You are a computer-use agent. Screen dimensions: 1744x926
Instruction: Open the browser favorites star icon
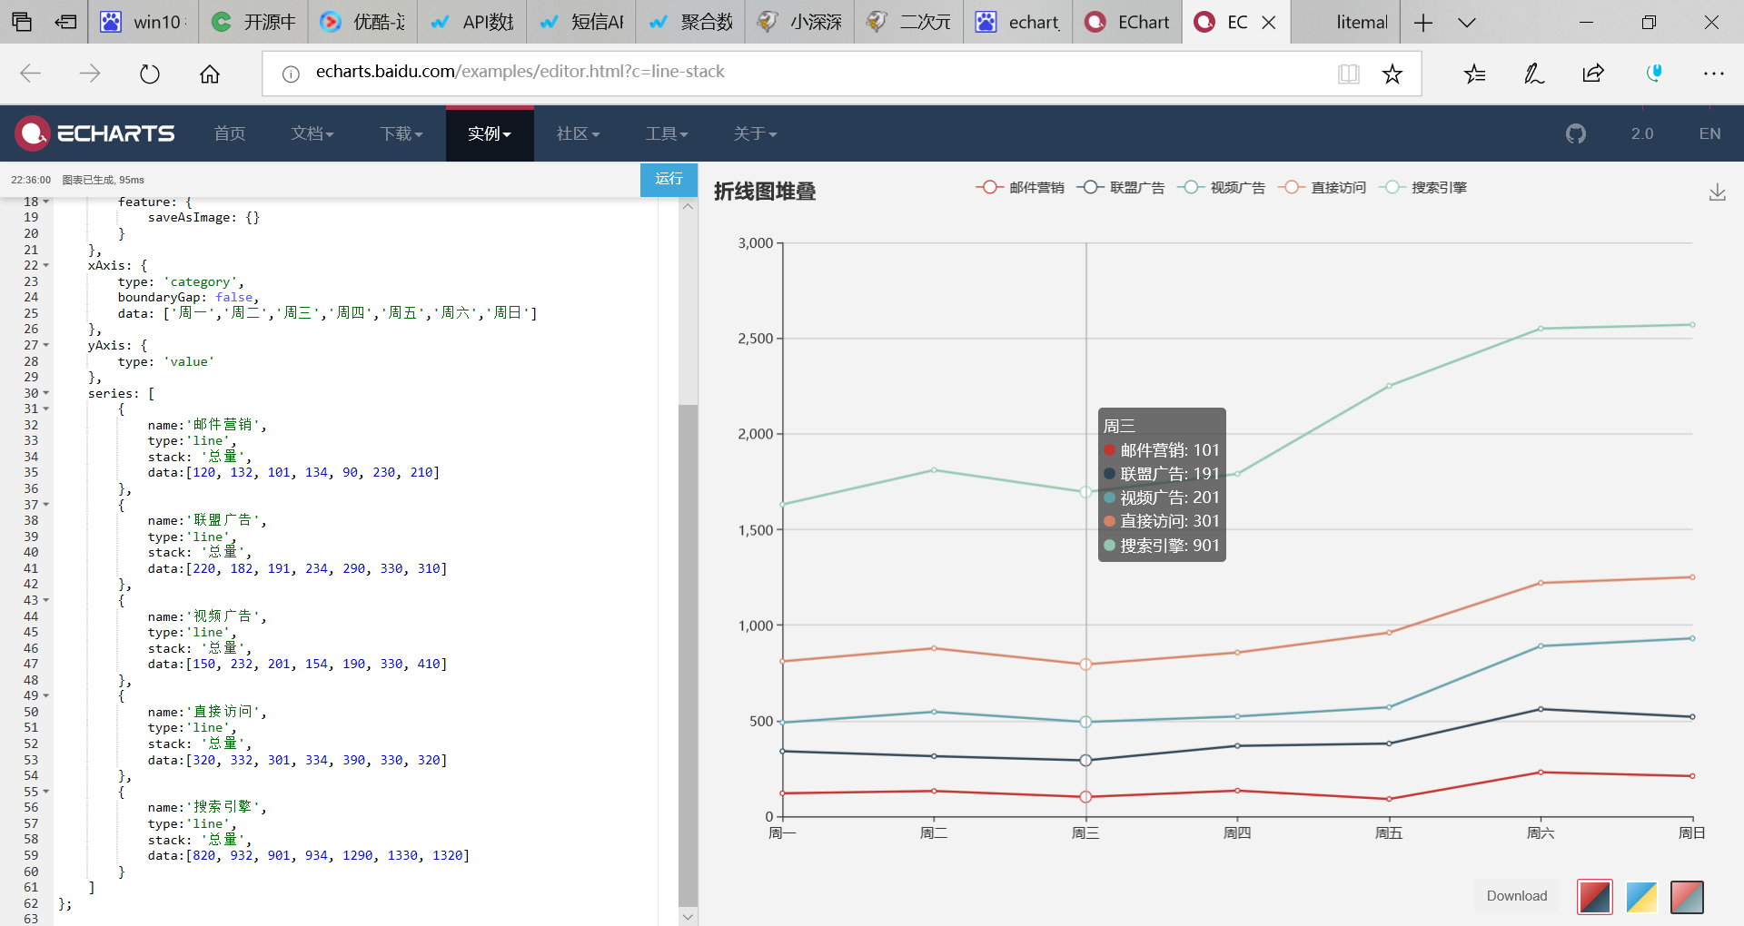pyautogui.click(x=1392, y=74)
